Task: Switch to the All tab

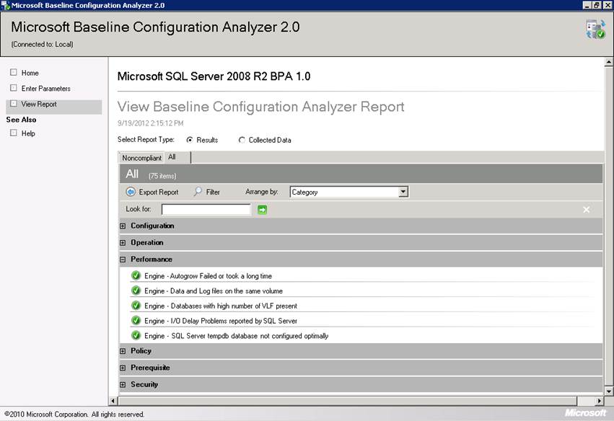Action: pos(172,157)
